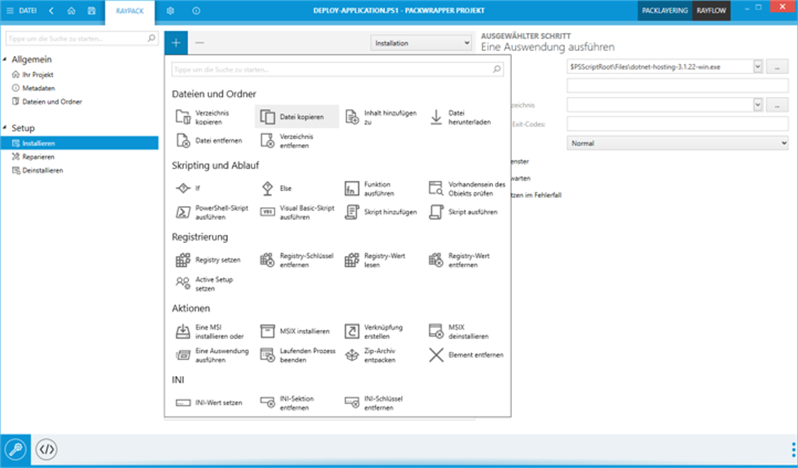This screenshot has height=468, width=798.
Task: Open the code editor view bottom left
Action: [x=46, y=450]
